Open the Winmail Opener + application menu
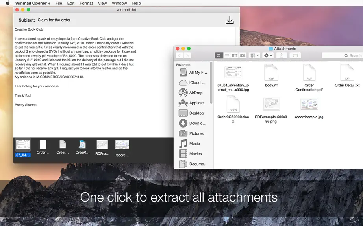This screenshot has width=363, height=226. click(x=33, y=3)
